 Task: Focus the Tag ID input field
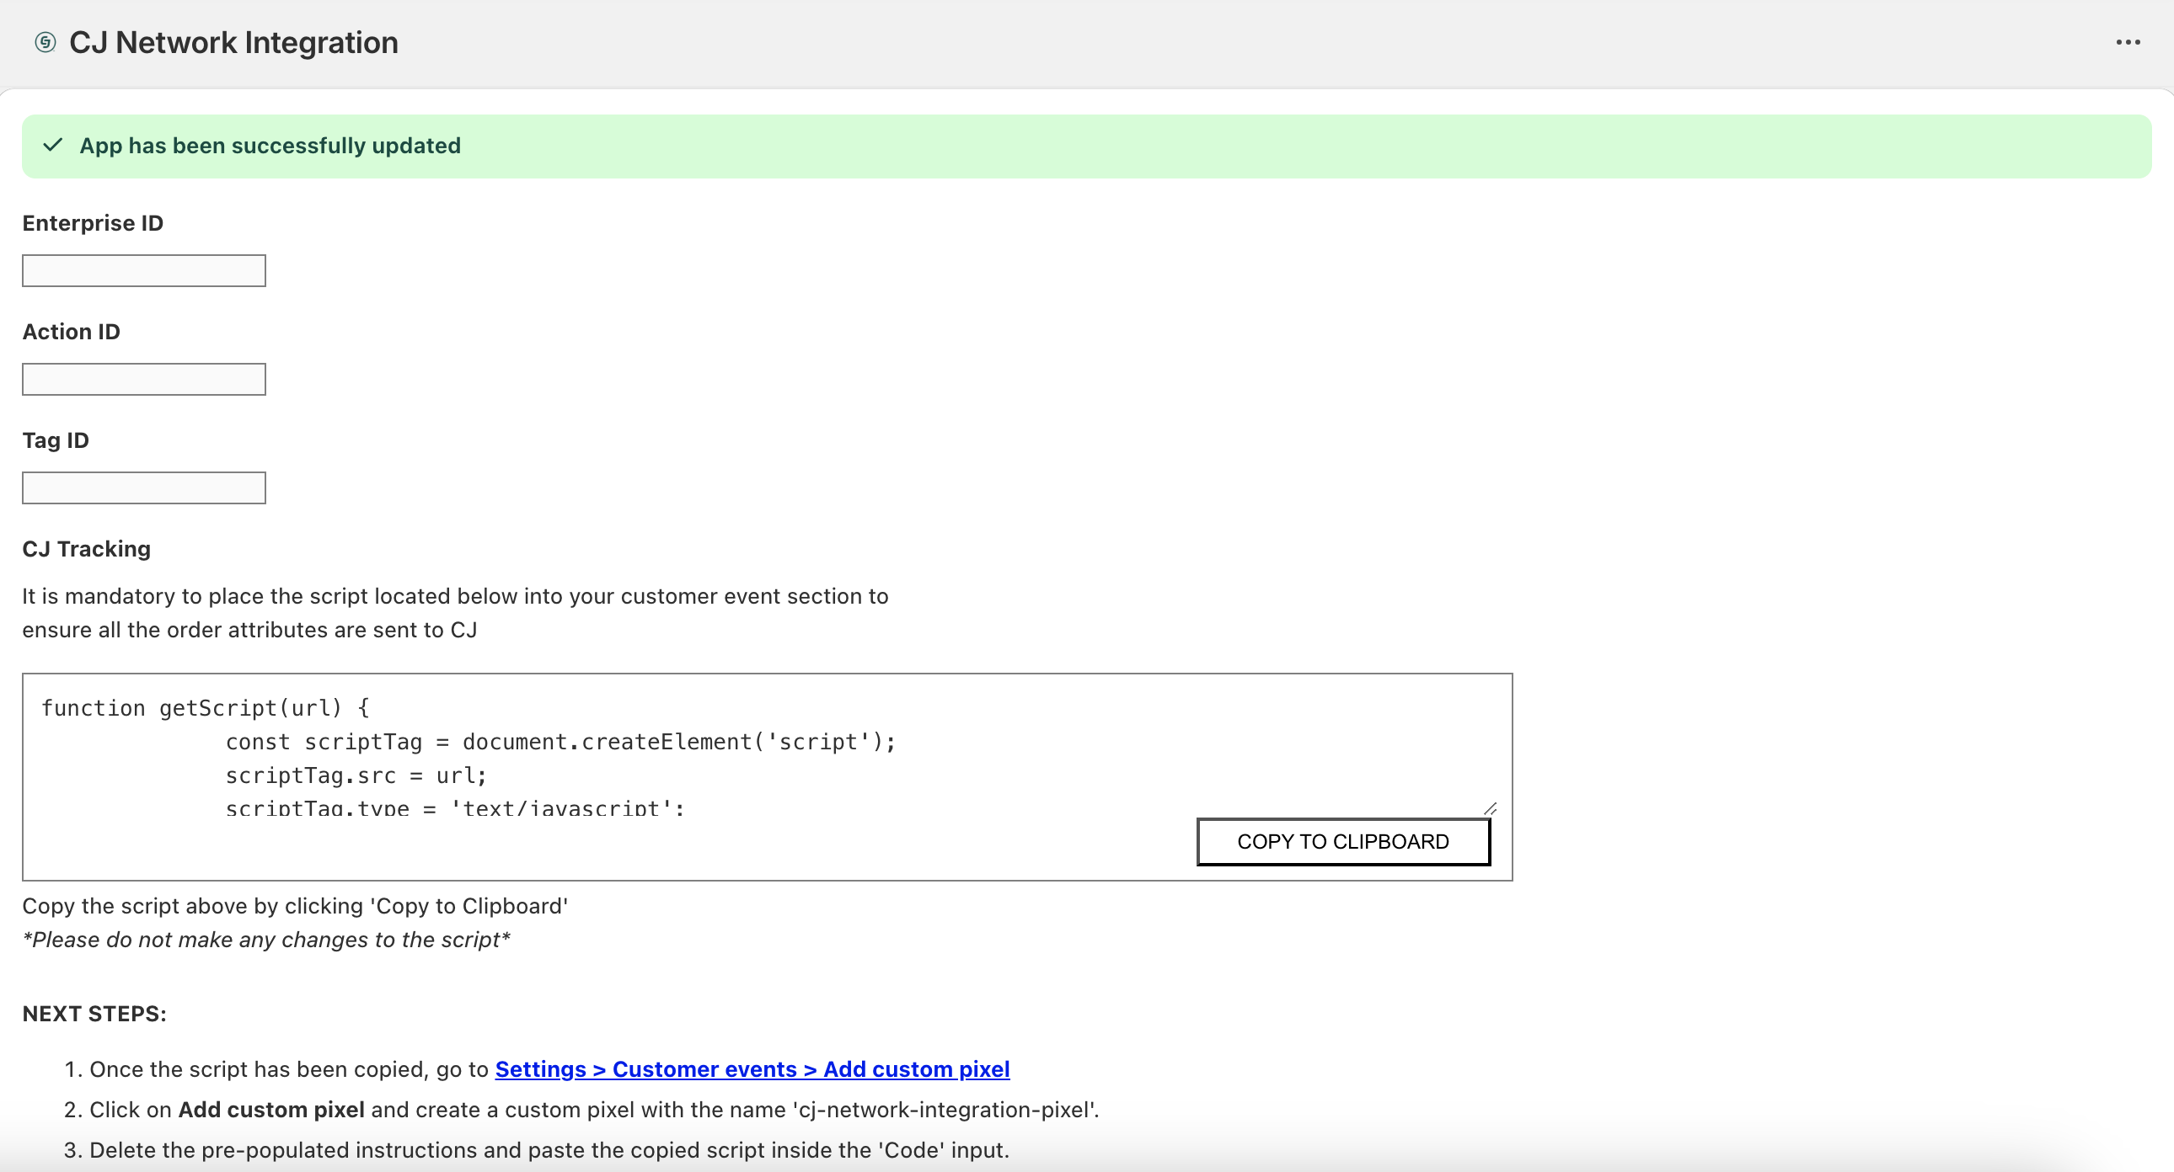pyautogui.click(x=143, y=488)
